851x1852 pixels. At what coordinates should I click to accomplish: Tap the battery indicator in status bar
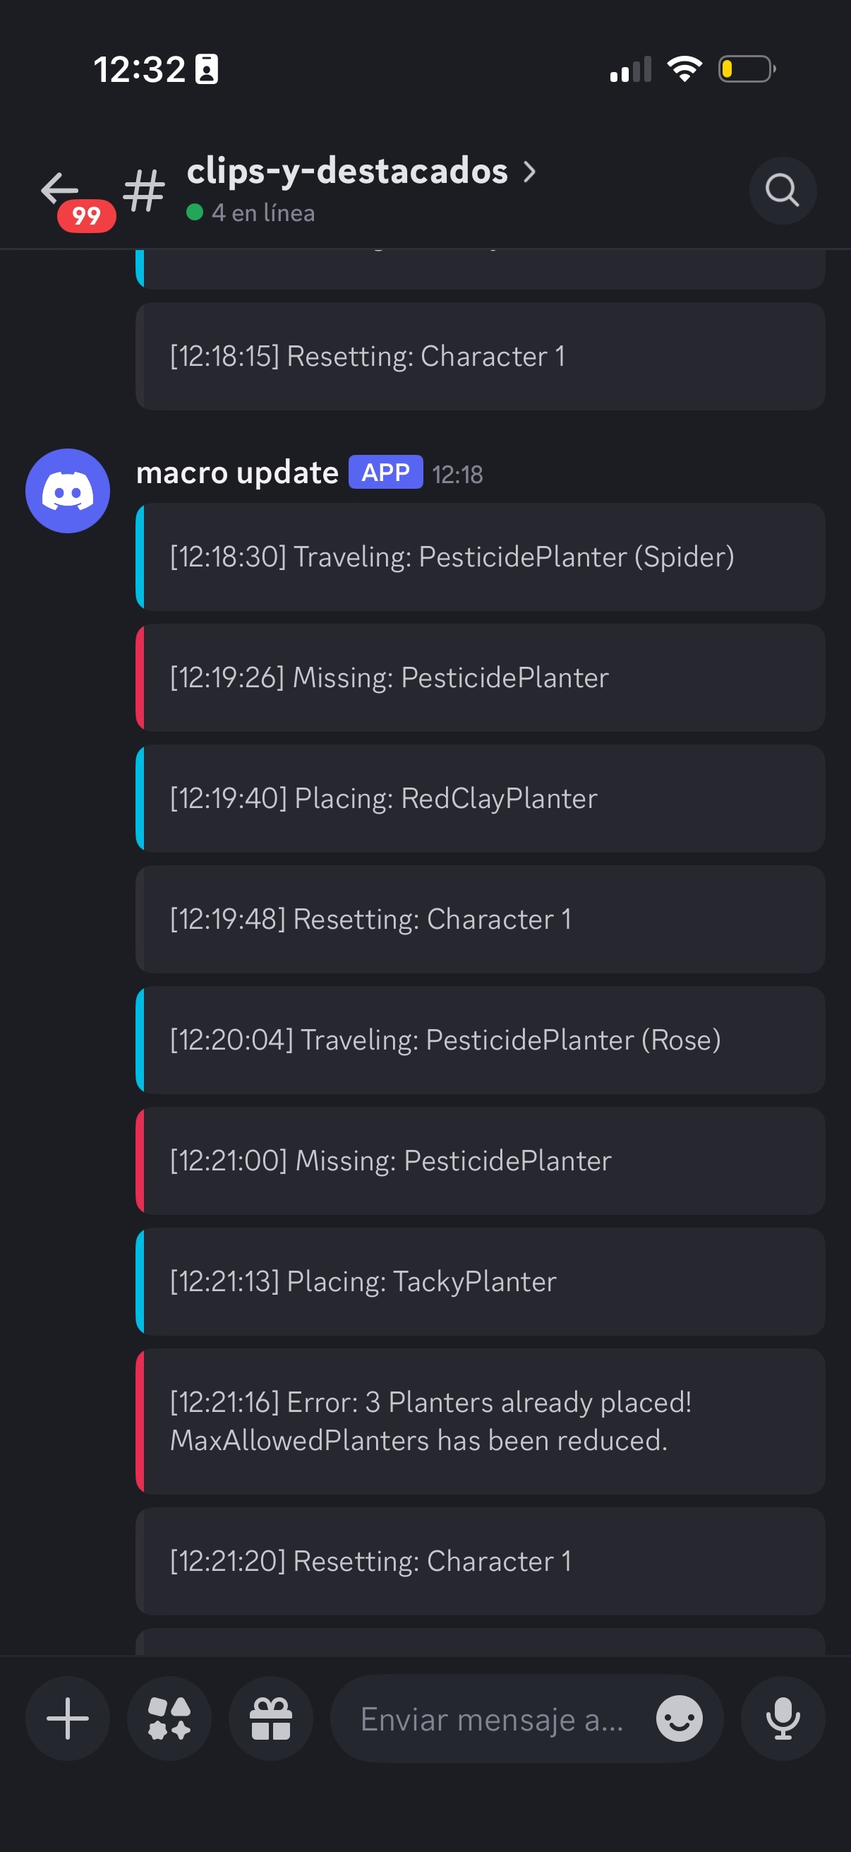(x=747, y=70)
